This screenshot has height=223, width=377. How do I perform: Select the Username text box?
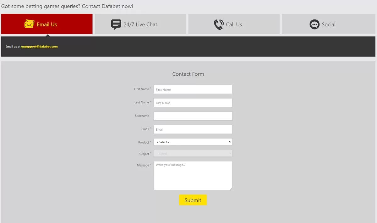193,116
